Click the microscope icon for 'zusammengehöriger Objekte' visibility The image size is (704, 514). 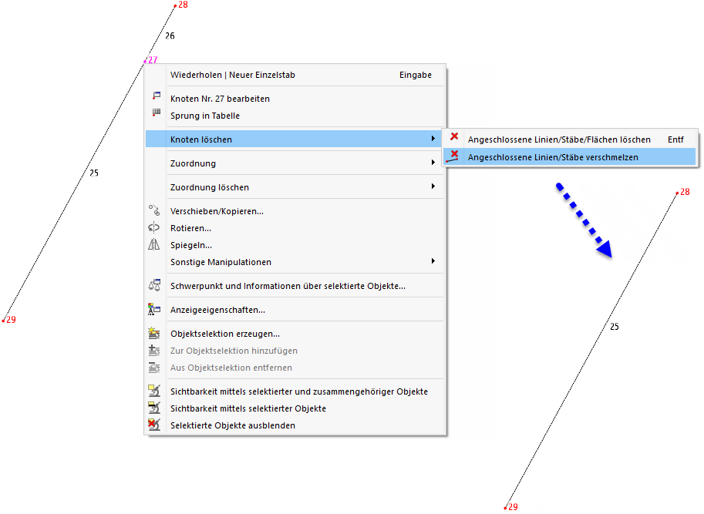coord(154,391)
